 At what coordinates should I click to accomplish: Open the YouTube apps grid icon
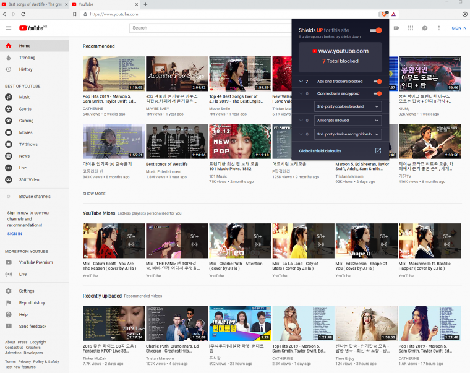pos(411,28)
